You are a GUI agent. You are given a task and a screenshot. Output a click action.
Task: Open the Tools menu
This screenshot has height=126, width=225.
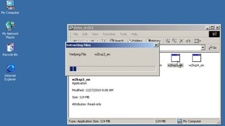click(123, 34)
